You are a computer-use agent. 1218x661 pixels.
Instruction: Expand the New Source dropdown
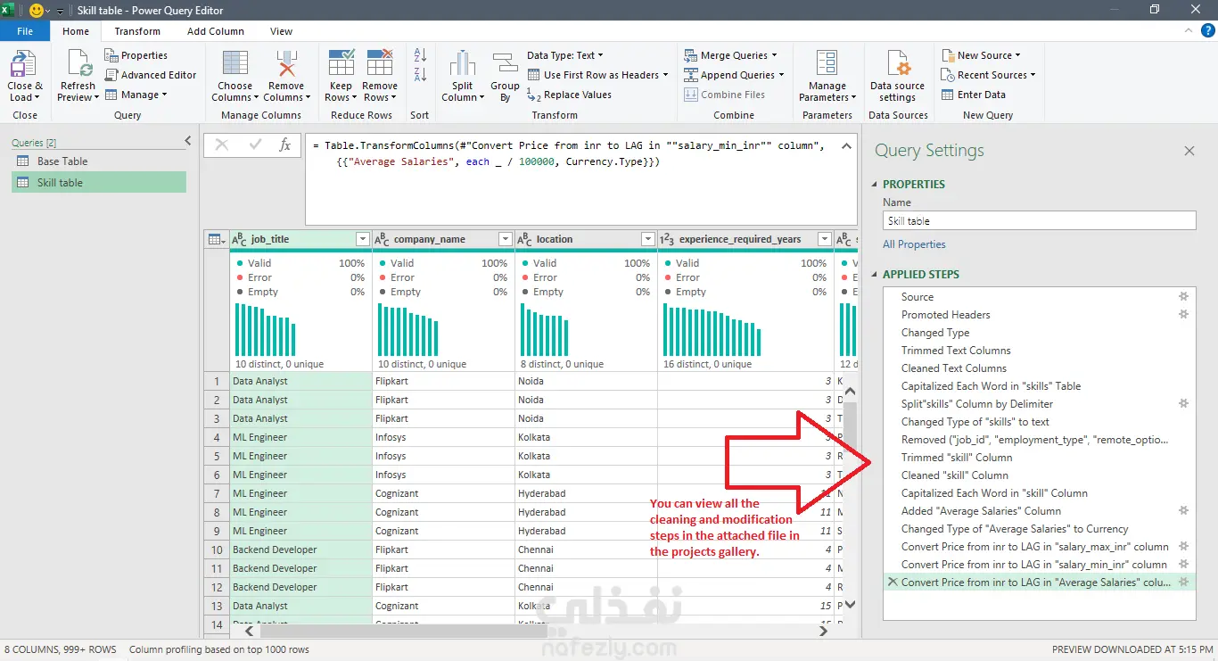click(1017, 55)
